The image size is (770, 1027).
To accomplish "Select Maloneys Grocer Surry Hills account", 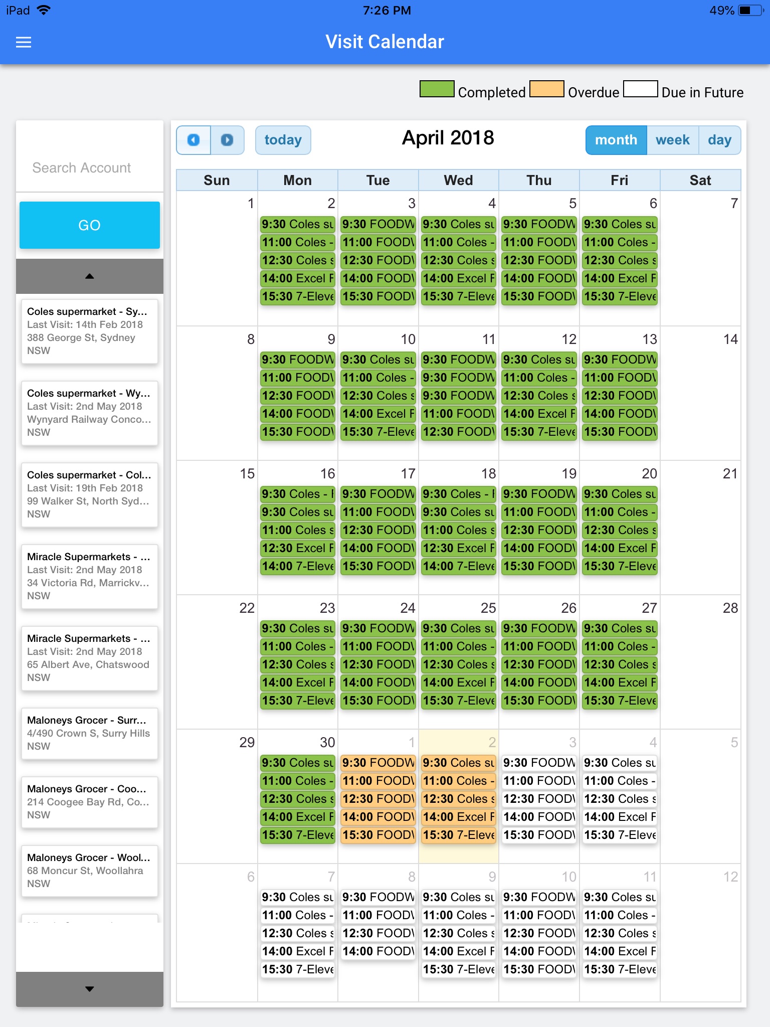I will tap(90, 733).
